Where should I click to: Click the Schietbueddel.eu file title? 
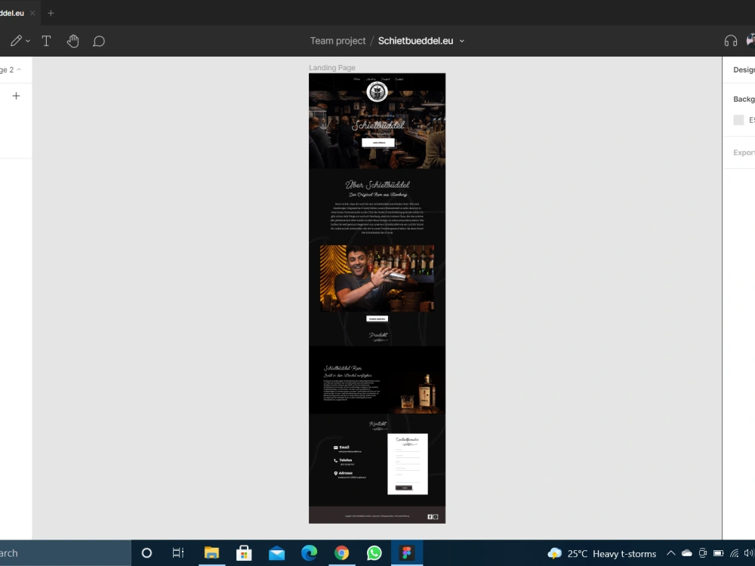pos(415,41)
